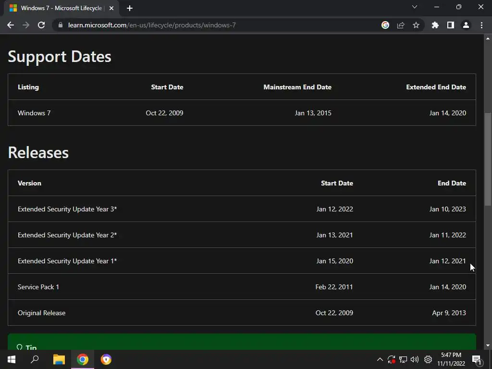
Task: Select Windows 7 listing cell
Action: (x=34, y=113)
